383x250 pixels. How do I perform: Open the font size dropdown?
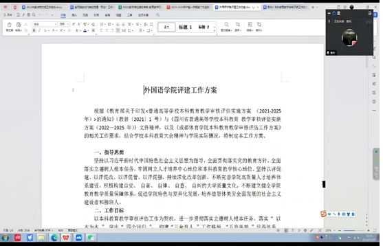pyautogui.click(x=64, y=24)
